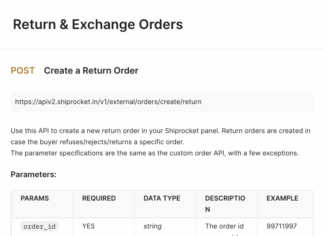Click the example value 99711997
The image size is (323, 236).
(x=282, y=226)
